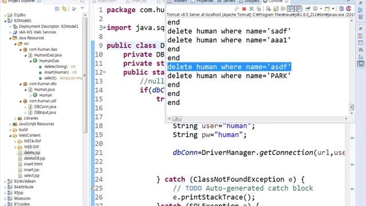The height and width of the screenshot is (206, 366).
Task: Remove all terminated launches in Console toolbar
Action: [258, 9]
